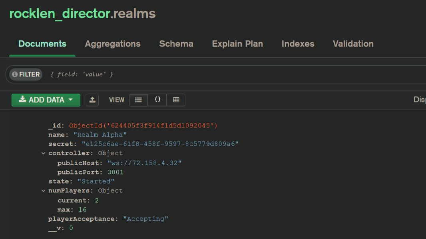Collapse the controller object field

pyautogui.click(x=43, y=153)
